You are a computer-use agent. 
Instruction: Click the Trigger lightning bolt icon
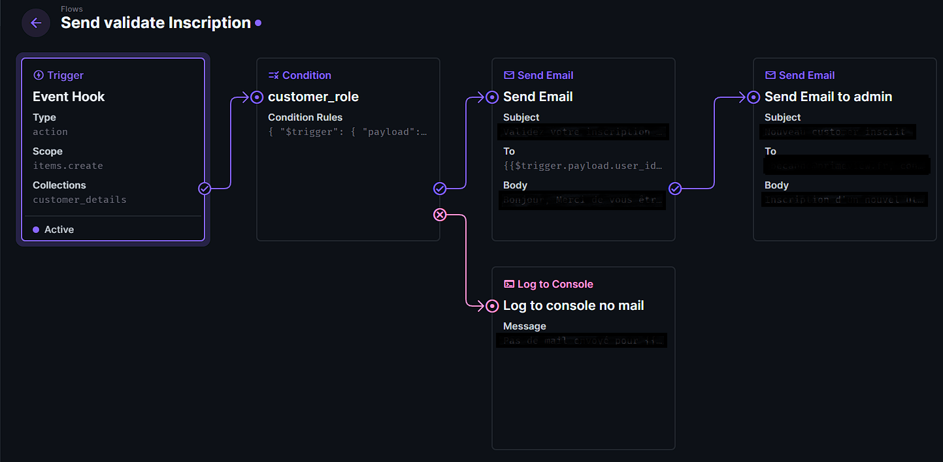pyautogui.click(x=38, y=76)
